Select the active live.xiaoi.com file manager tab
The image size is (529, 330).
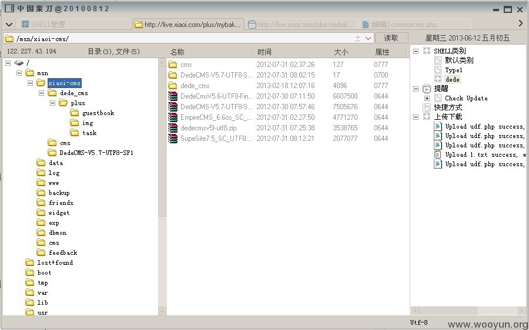(188, 24)
